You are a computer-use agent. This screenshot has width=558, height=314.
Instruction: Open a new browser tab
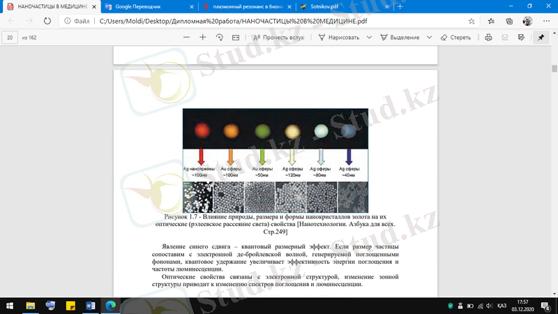(x=400, y=6)
